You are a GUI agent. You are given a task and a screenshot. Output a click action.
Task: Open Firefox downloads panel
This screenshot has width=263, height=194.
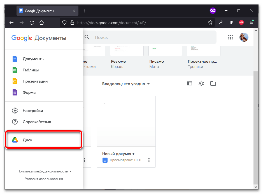tap(221, 22)
